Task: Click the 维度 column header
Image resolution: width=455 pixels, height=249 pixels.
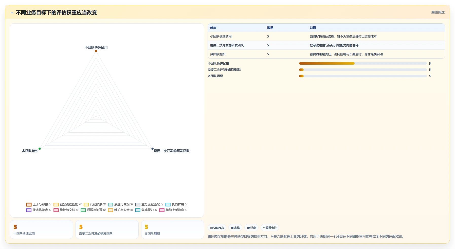Action: (x=213, y=28)
